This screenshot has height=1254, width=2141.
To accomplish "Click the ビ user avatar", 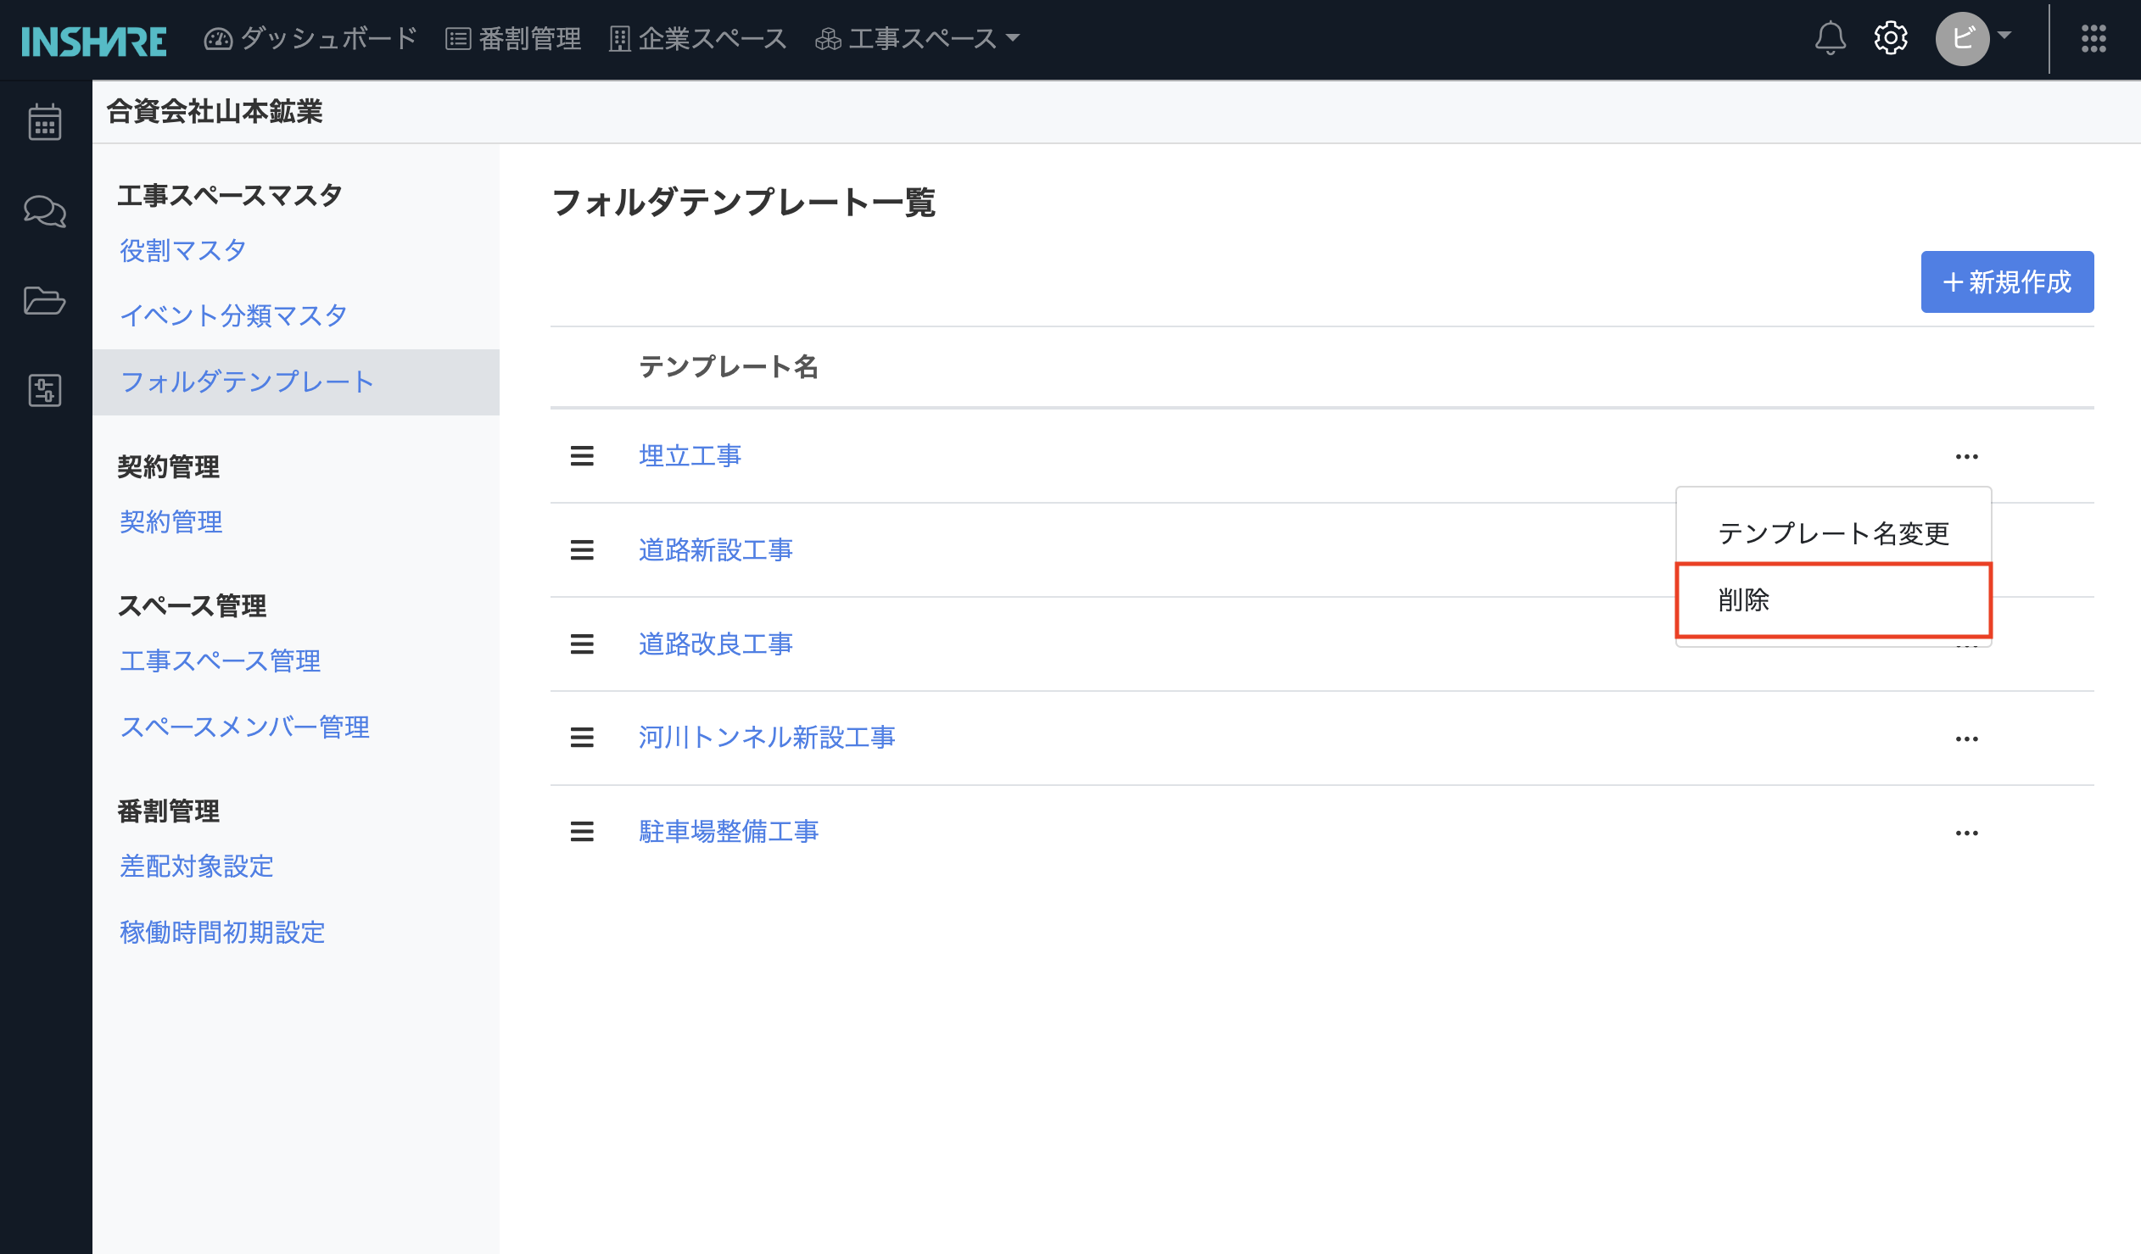I will tap(1962, 38).
